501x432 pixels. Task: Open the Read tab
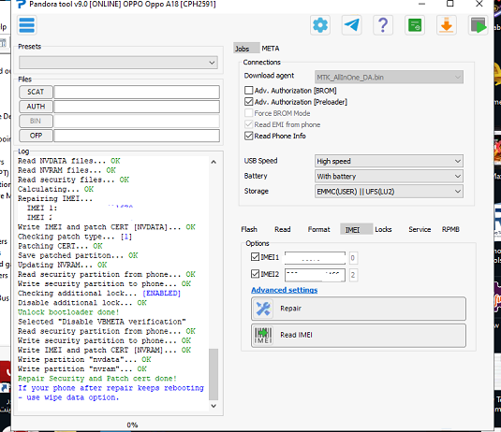point(283,229)
